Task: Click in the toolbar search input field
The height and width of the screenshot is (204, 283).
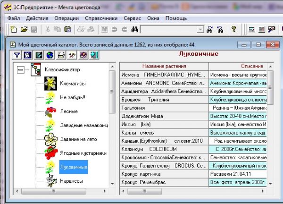Action: click(x=168, y=29)
